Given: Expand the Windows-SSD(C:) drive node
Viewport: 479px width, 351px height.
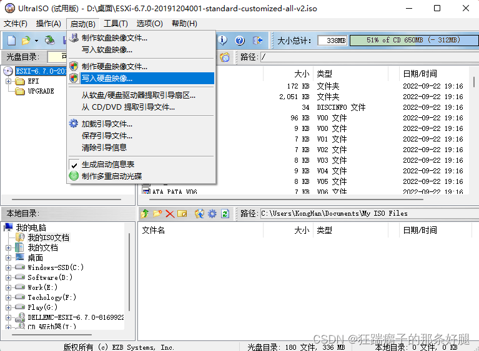Looking at the screenshot, I should [x=8, y=267].
